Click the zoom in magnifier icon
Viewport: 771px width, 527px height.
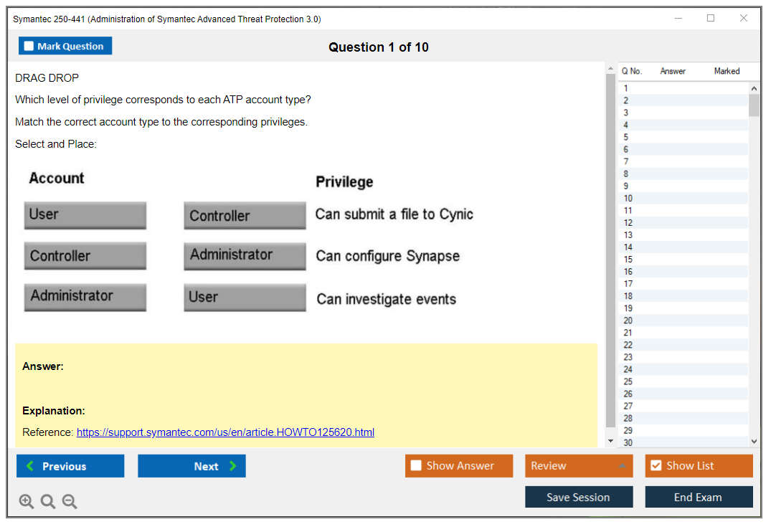point(27,502)
